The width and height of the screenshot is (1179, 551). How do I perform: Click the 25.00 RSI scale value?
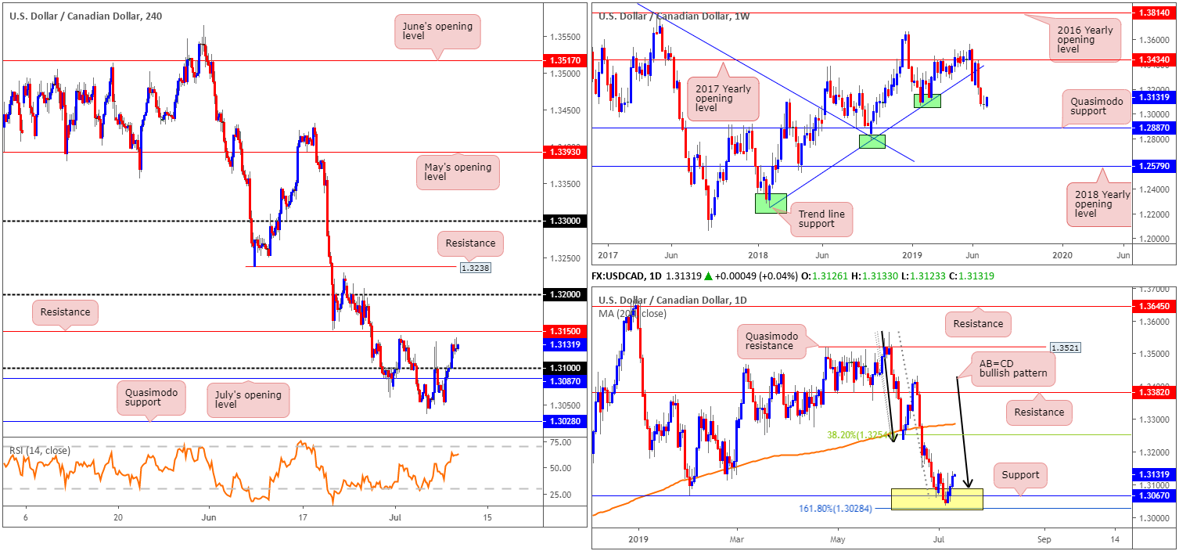coord(559,495)
